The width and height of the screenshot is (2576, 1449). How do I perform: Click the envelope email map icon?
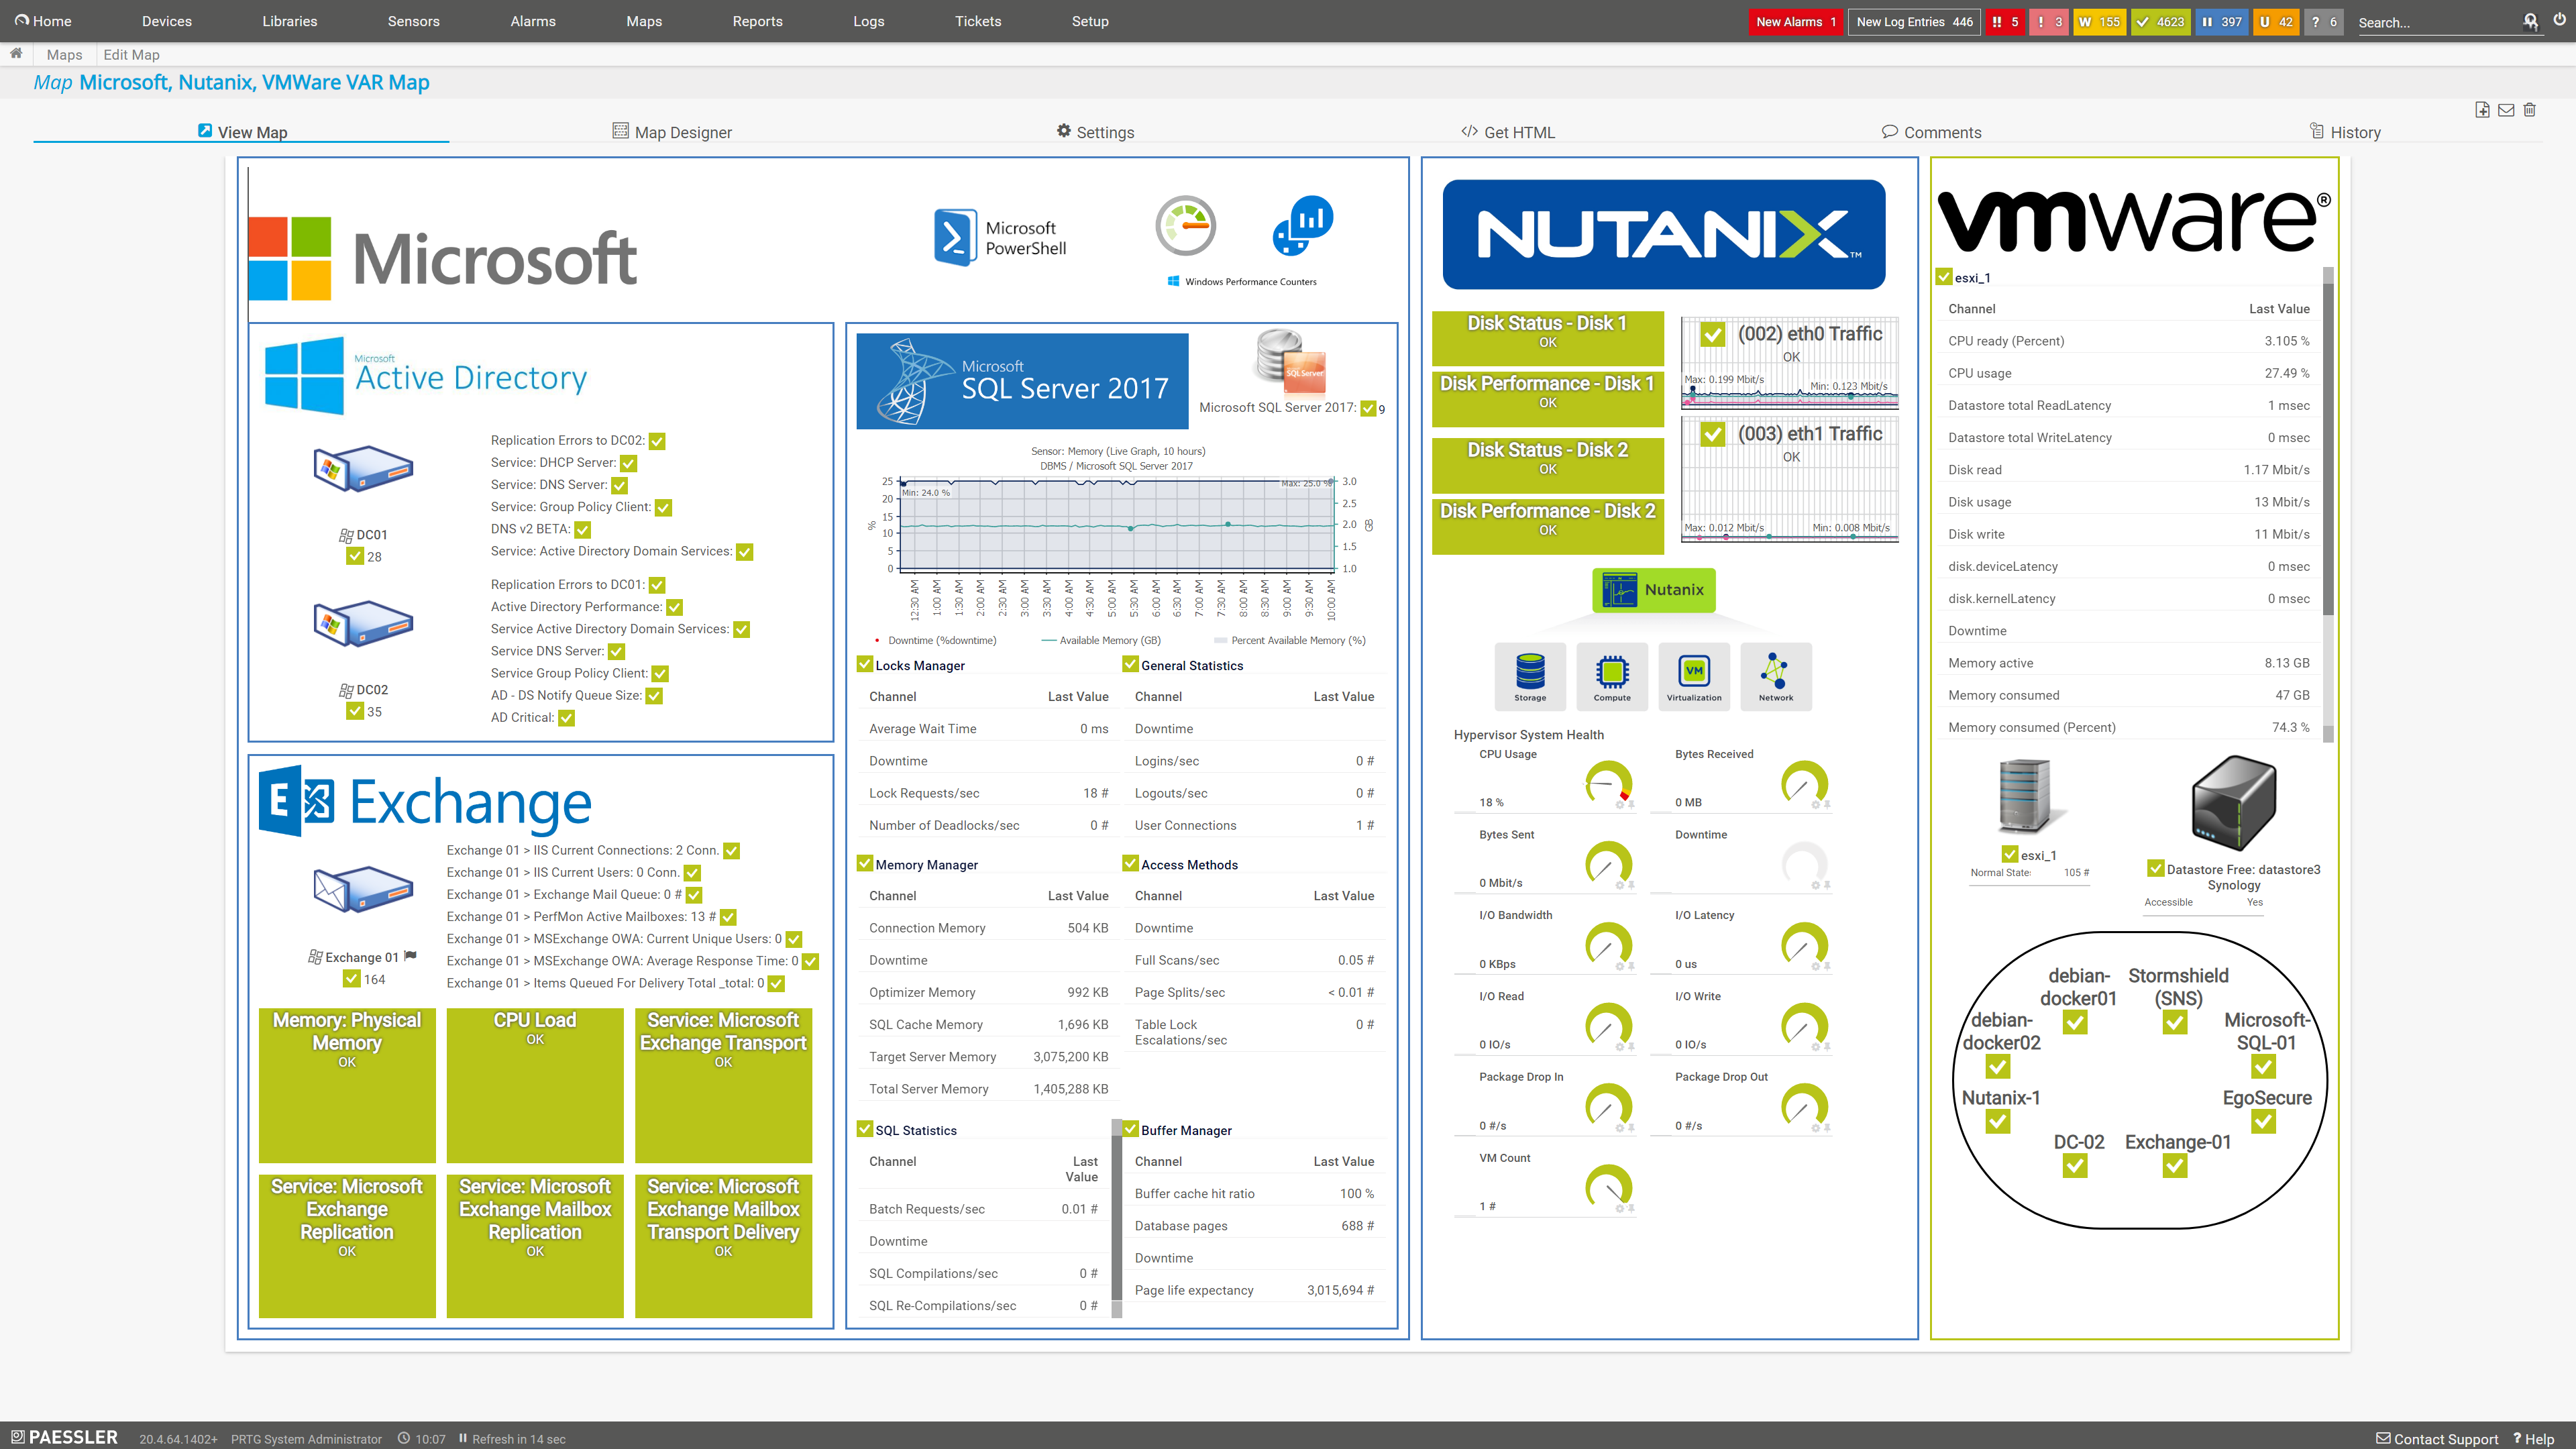coord(2506,110)
